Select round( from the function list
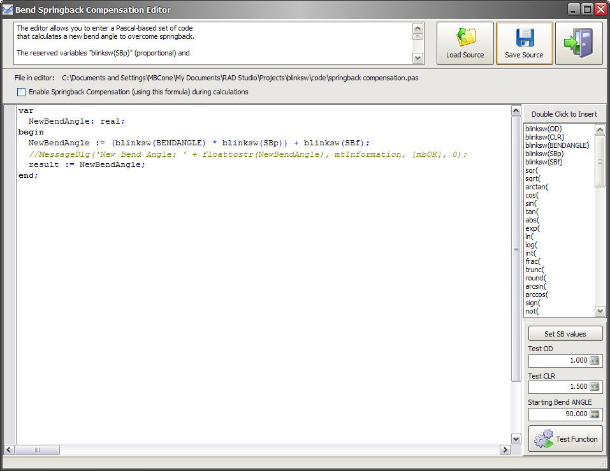 tap(535, 278)
